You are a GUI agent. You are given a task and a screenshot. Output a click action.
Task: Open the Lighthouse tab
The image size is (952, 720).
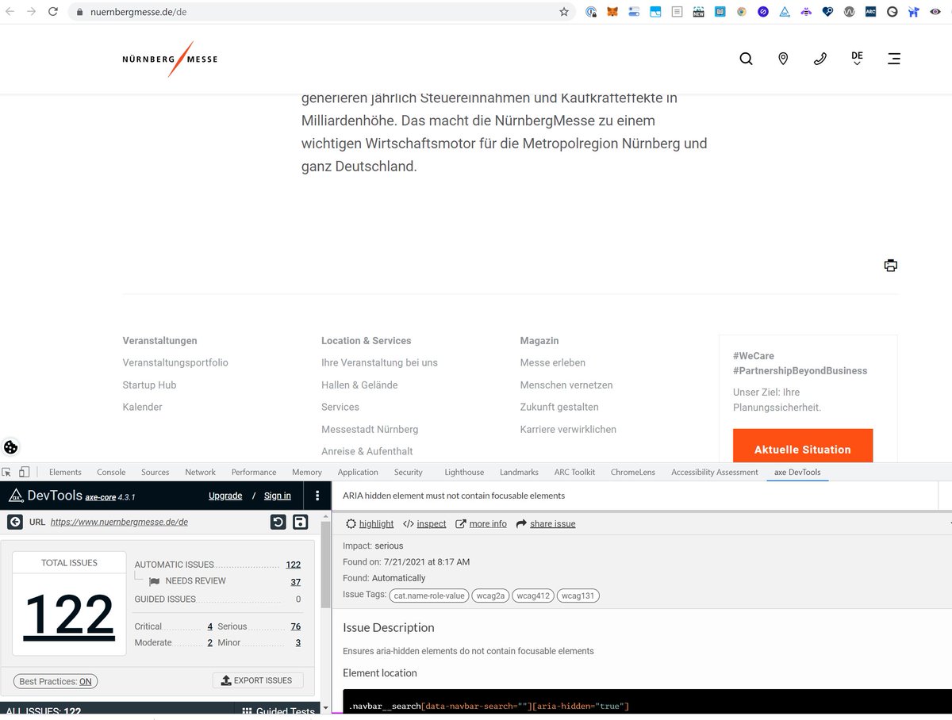point(464,472)
